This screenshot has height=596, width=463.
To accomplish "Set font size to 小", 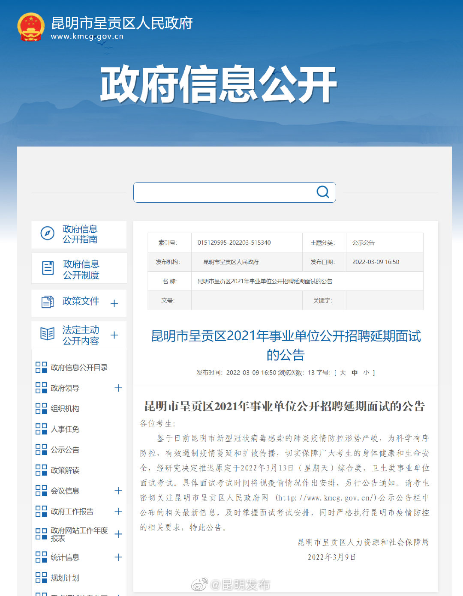I will tap(366, 373).
